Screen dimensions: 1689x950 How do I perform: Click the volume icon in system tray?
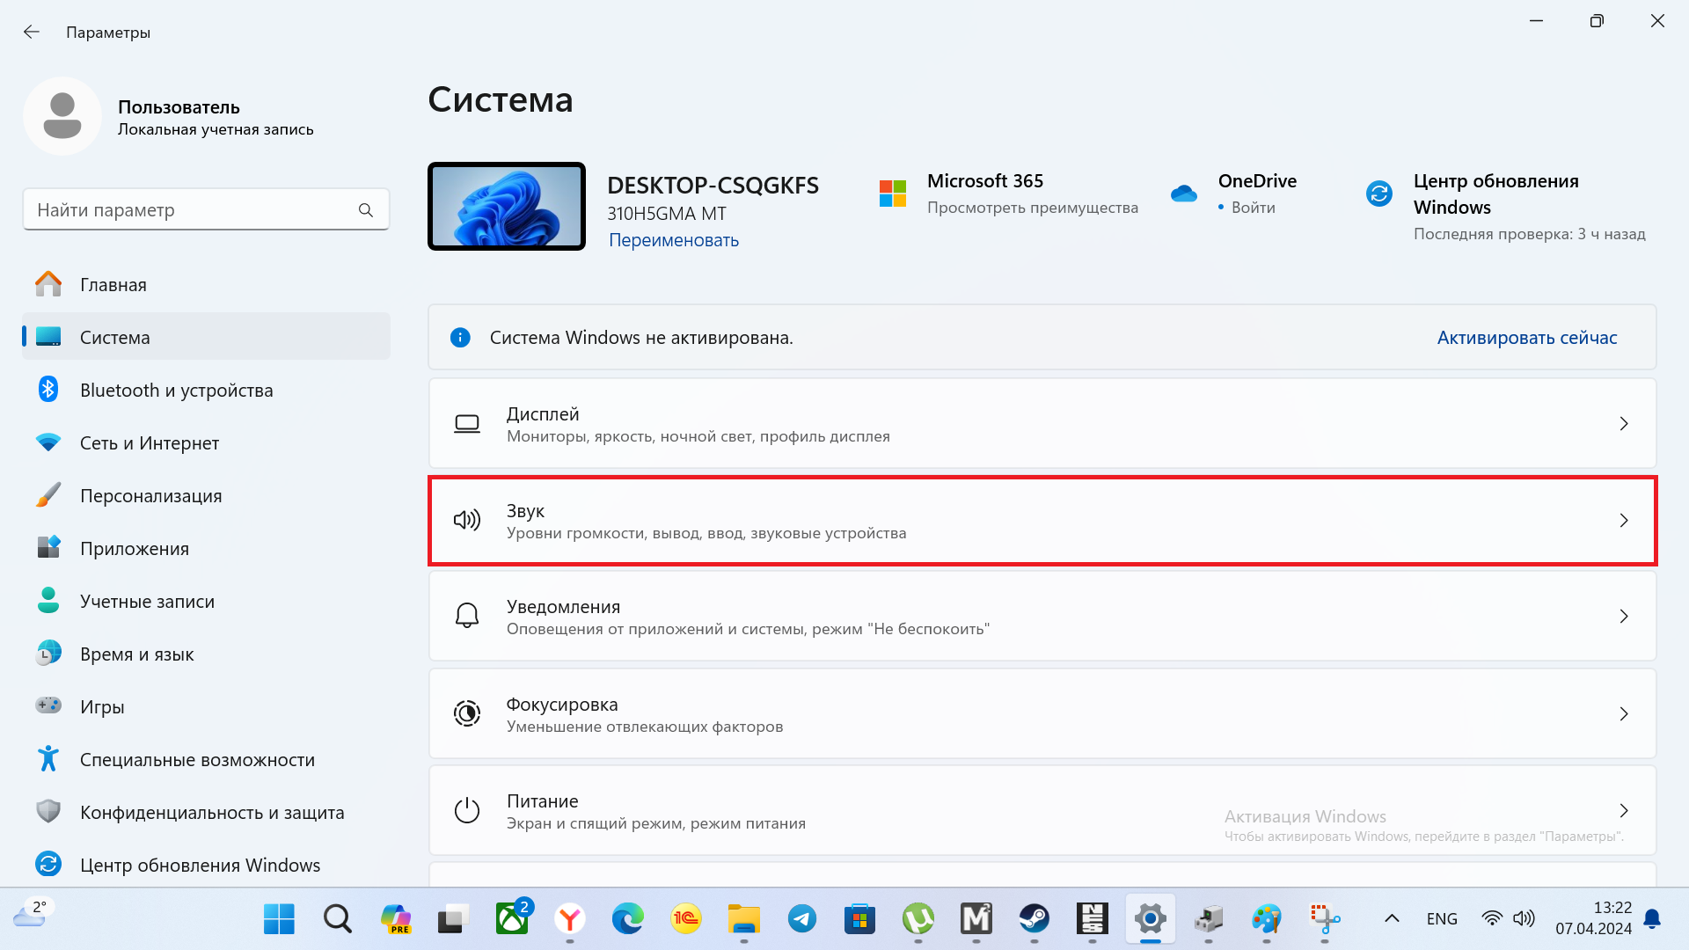(x=1524, y=919)
